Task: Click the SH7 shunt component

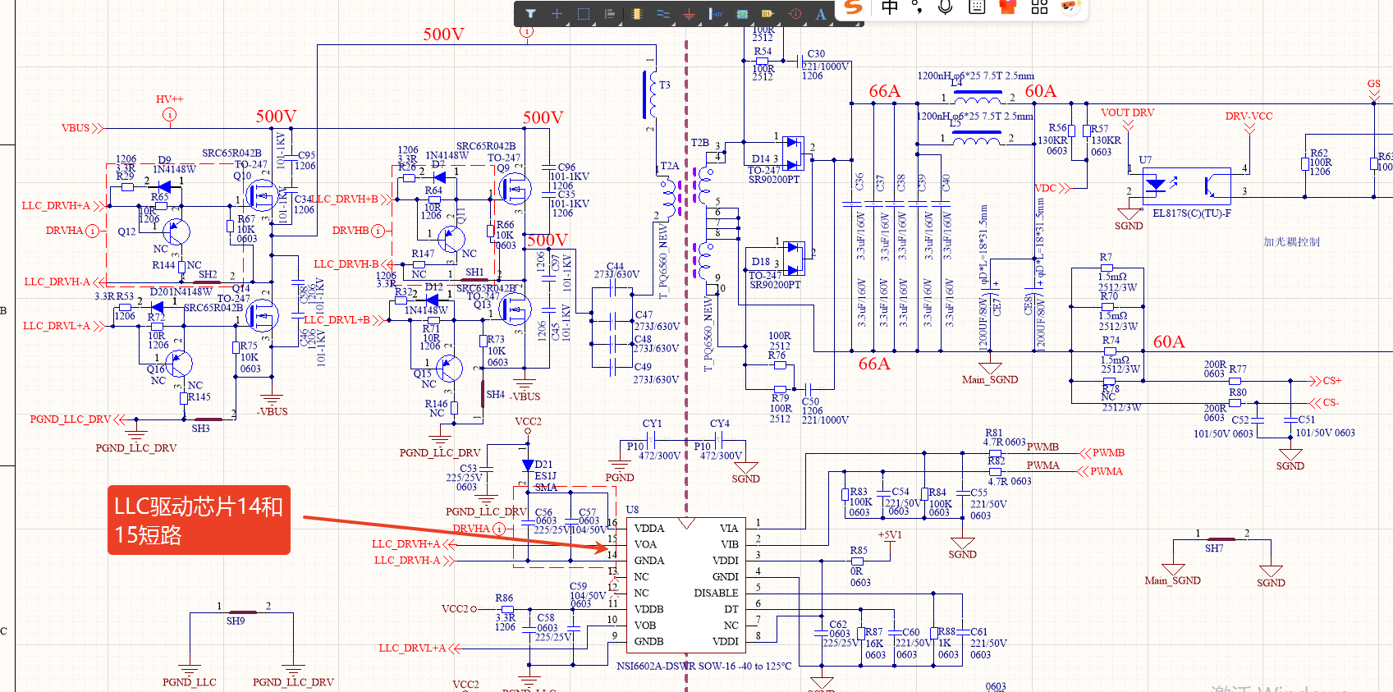Action: pos(1222,539)
